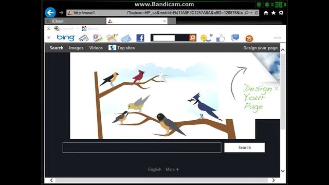Open Favorites with the star icon
Viewport: 329px width, 185px height.
[x=273, y=13]
